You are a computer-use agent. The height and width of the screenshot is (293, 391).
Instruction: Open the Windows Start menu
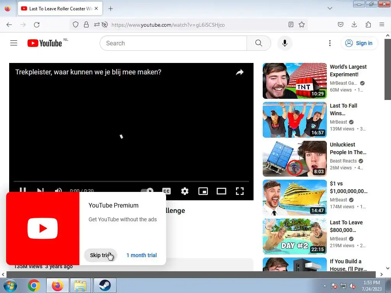(10, 285)
